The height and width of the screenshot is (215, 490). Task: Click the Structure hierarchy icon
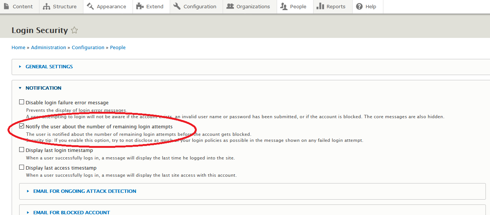47,6
